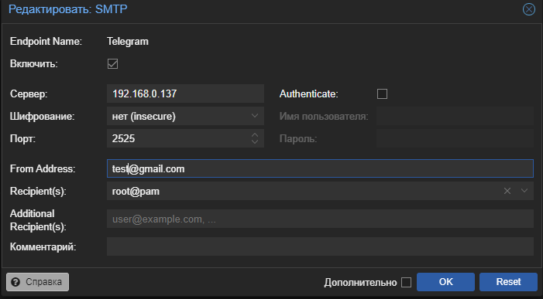Viewport: 543px width, 299px height.
Task: Toggle the Дополнительно checkbox
Action: click(406, 282)
